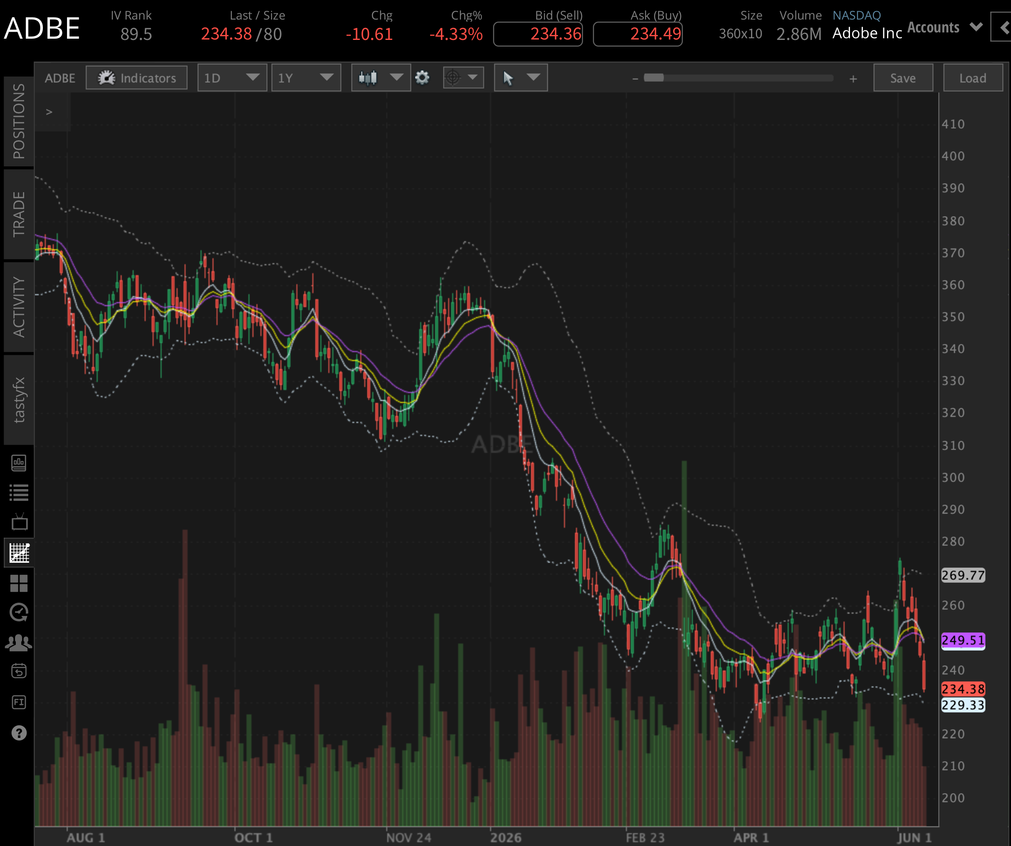This screenshot has height=846, width=1011.
Task: Open the TRADE side tab
Action: (19, 214)
